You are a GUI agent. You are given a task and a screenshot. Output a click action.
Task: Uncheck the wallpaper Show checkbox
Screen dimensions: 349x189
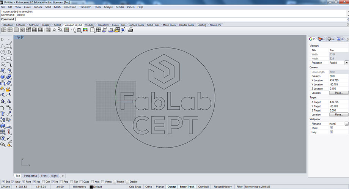tap(331, 128)
